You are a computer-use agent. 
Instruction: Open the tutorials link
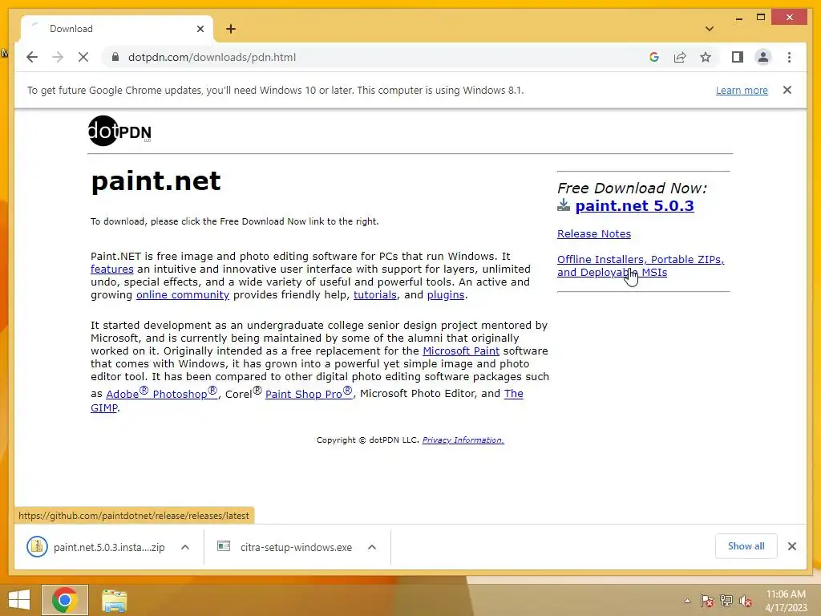click(375, 295)
